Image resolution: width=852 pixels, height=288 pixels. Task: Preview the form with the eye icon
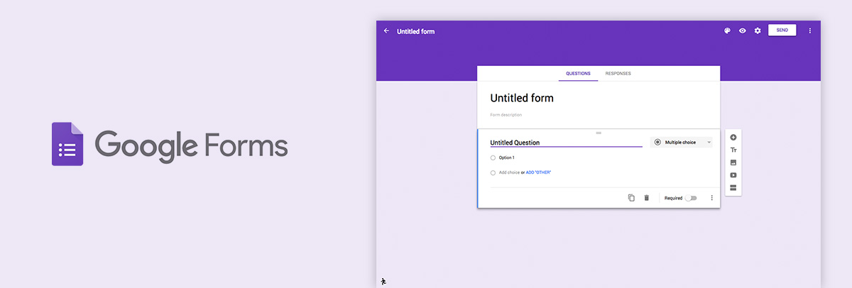point(743,31)
